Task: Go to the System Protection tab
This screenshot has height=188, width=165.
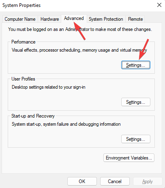Action: [x=106, y=19]
